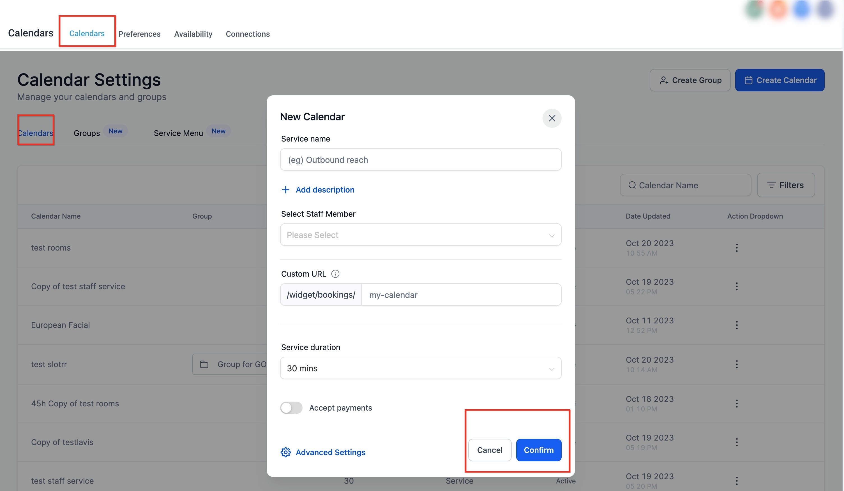The height and width of the screenshot is (491, 844).
Task: Click the Custom URL info icon
Action: point(335,274)
